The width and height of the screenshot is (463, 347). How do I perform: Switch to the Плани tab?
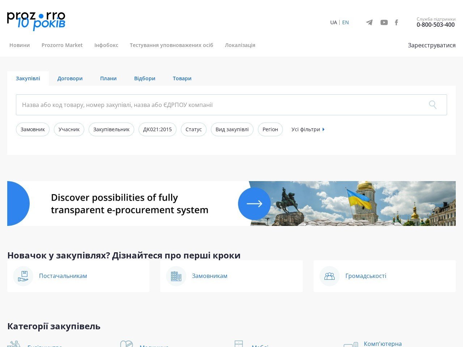click(x=109, y=78)
